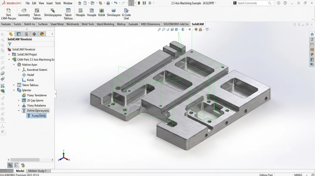Click the Yeni CAM-Parçası ribbon button
This screenshot has height=176, width=315.
coord(8,14)
